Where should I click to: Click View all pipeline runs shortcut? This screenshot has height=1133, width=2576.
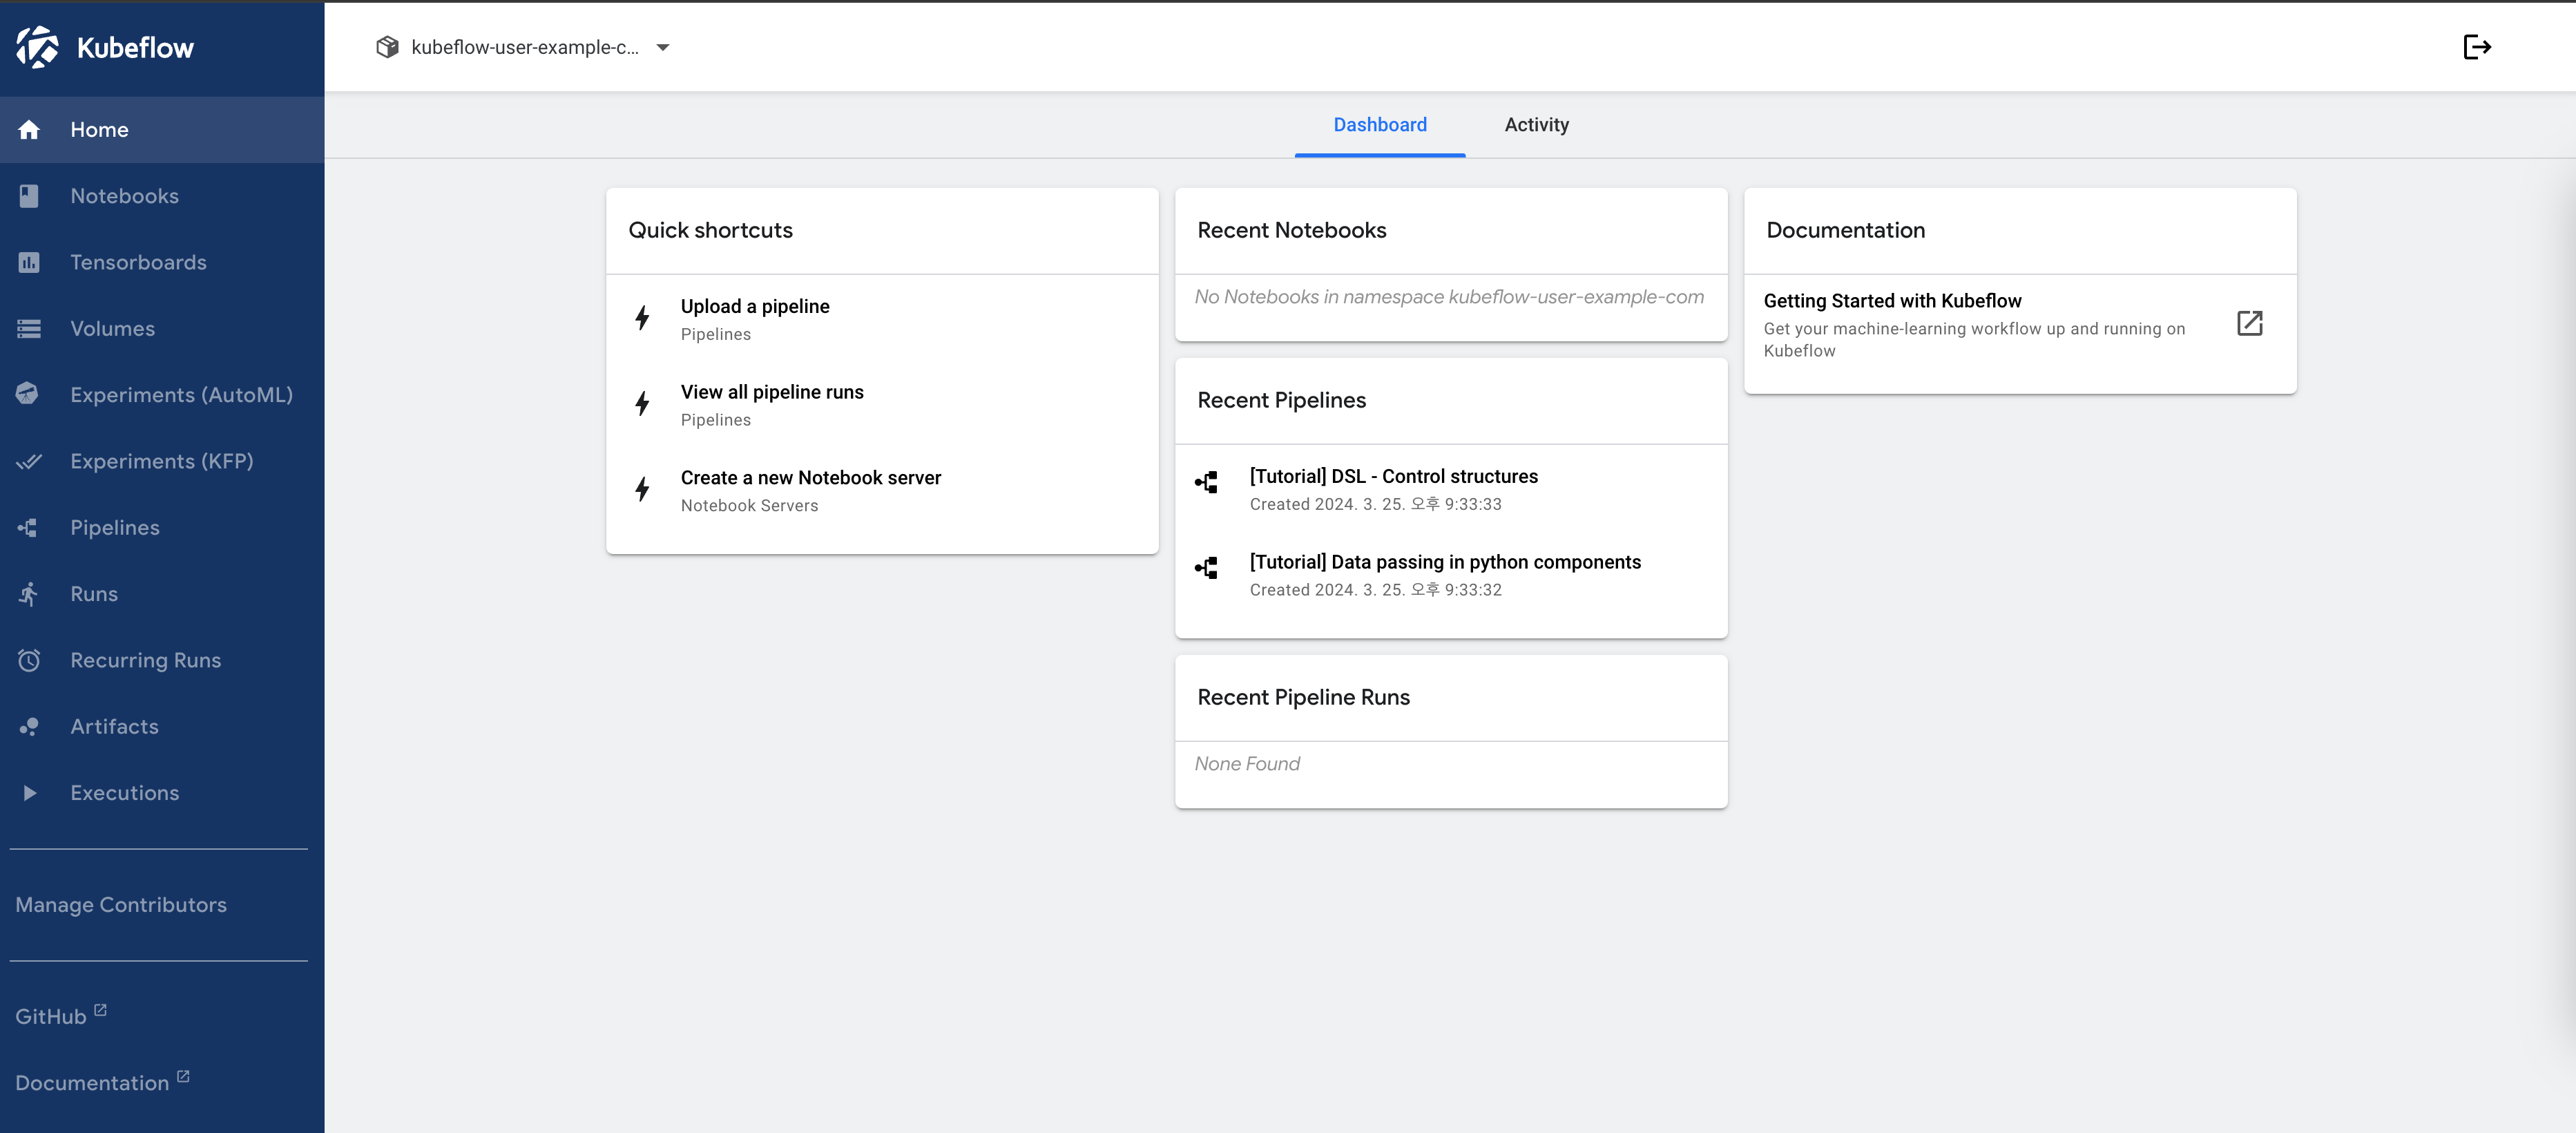point(882,405)
